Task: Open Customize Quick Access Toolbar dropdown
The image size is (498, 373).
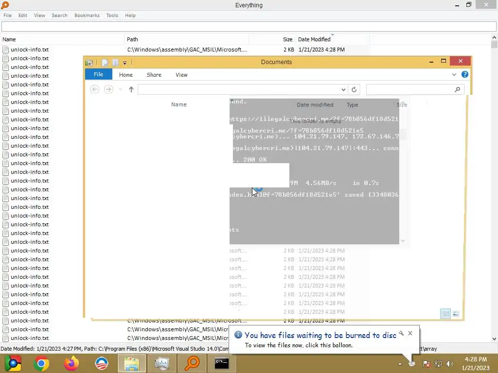Action: (x=125, y=63)
